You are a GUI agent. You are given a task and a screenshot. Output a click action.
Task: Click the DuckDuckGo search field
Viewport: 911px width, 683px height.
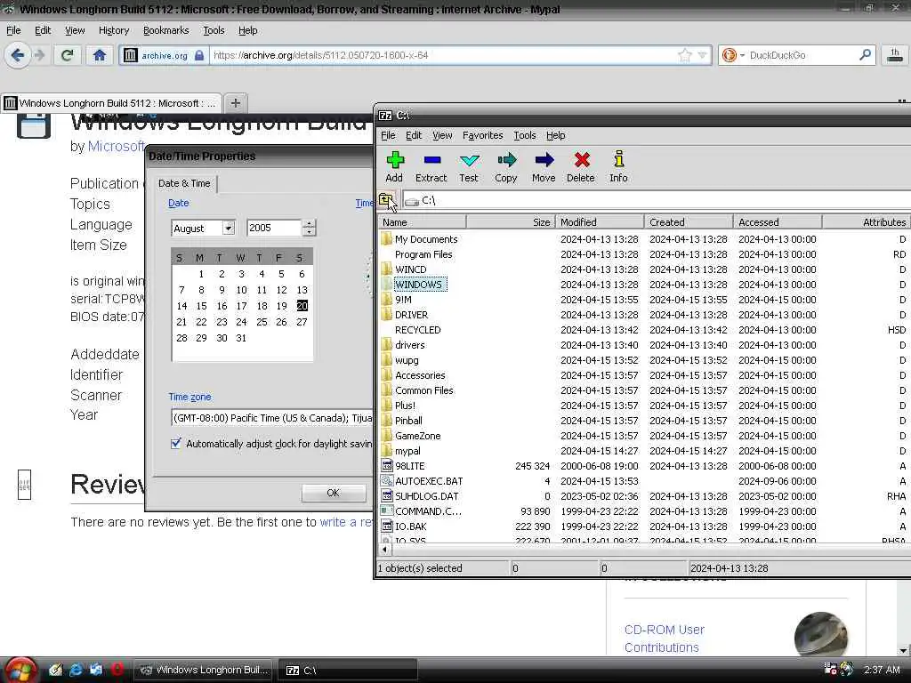pyautogui.click(x=802, y=56)
